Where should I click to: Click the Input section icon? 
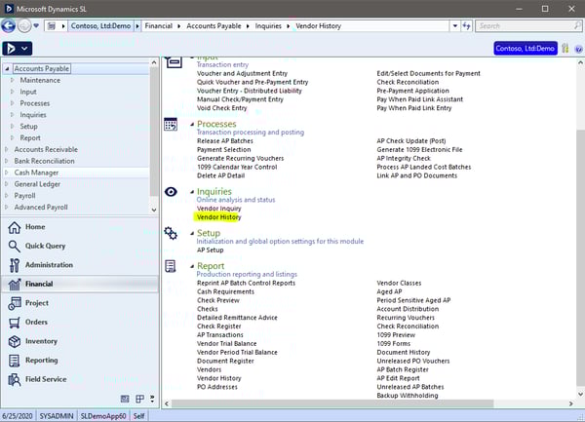click(174, 62)
